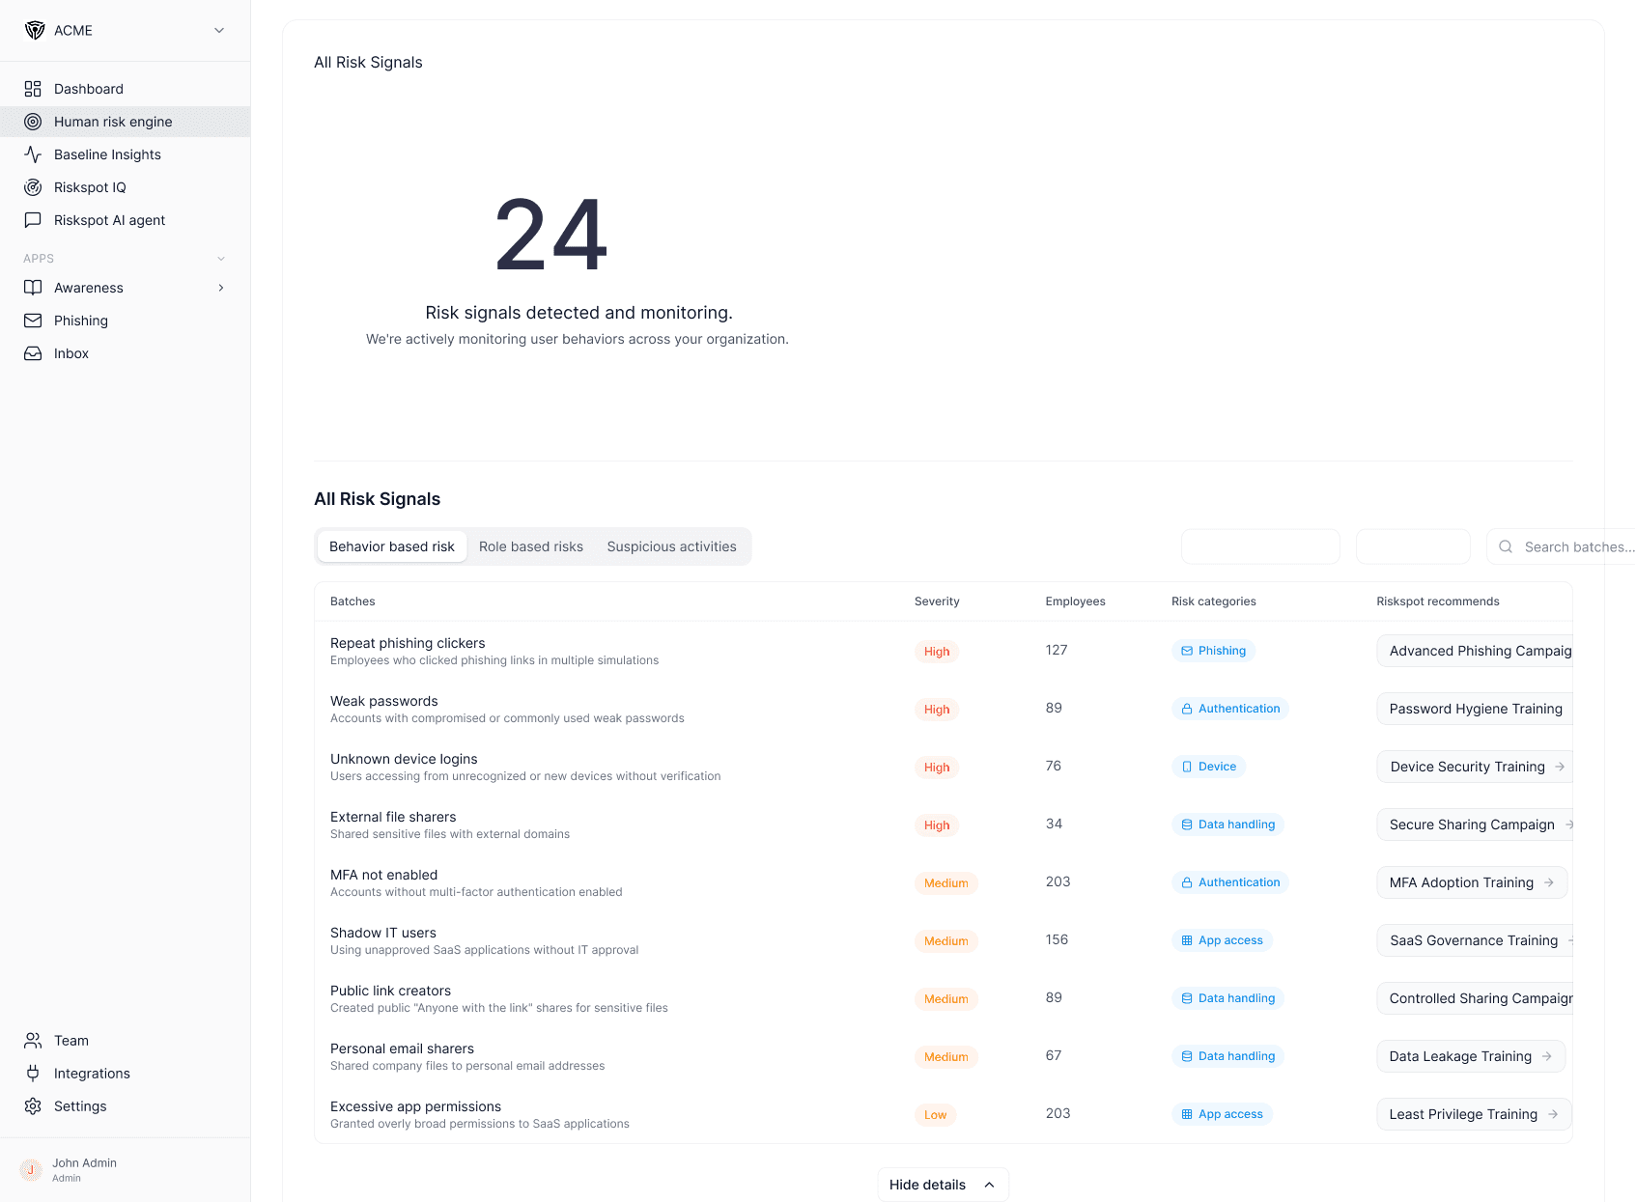1636x1202 pixels.
Task: Collapse the APPS section chevron
Action: point(221,258)
